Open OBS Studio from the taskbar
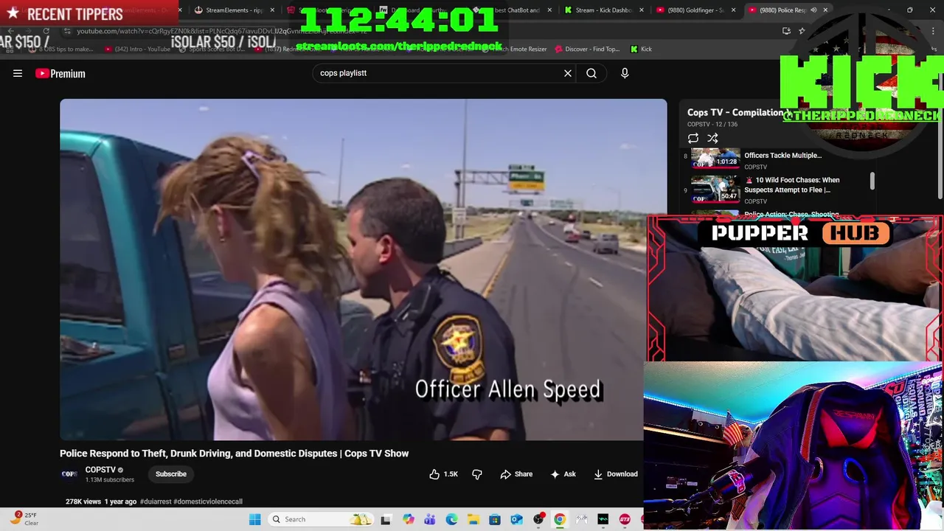944x531 pixels. coord(538,519)
